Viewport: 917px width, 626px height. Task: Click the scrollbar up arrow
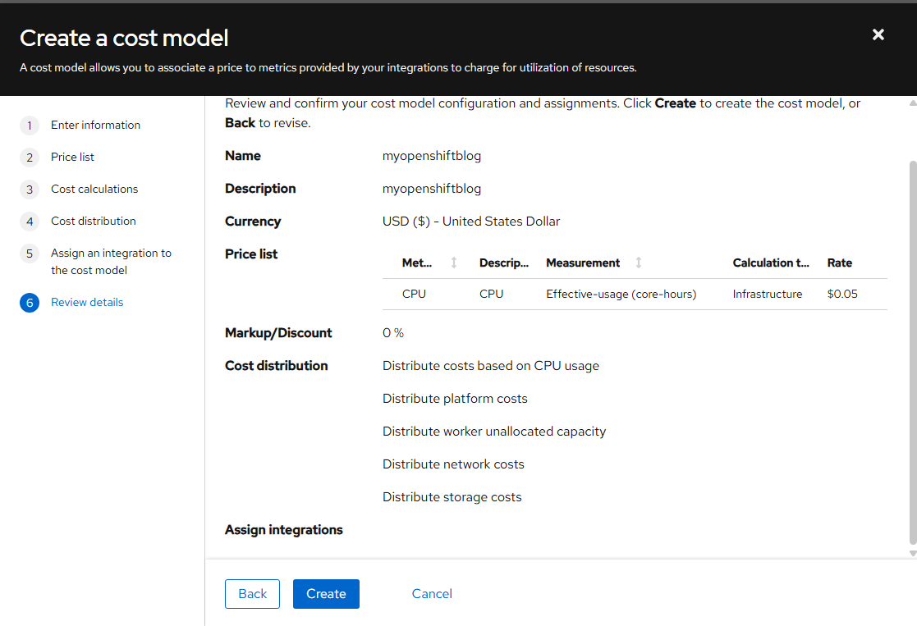click(912, 104)
